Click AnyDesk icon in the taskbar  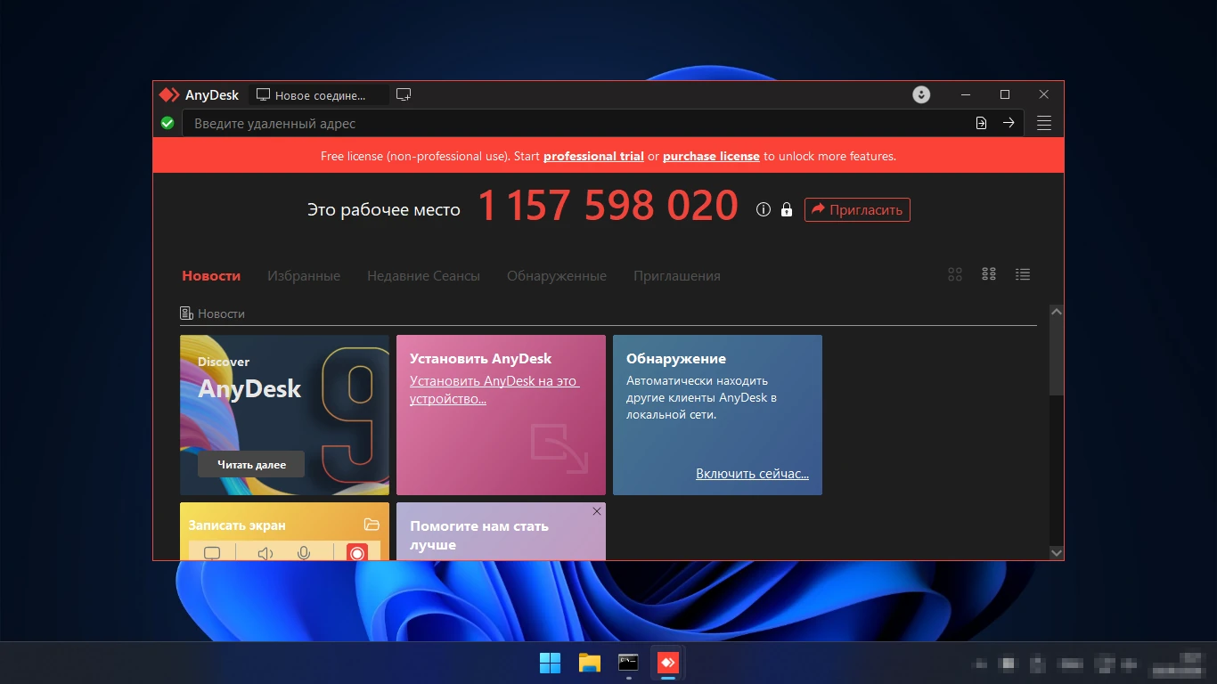pos(667,663)
